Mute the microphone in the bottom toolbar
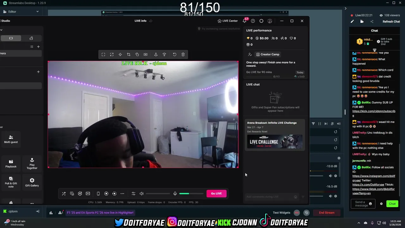Screen dimensions: 405x228 (x=175, y=193)
